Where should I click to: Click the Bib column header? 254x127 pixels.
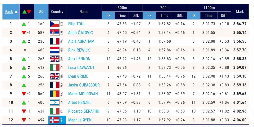(x=41, y=12)
